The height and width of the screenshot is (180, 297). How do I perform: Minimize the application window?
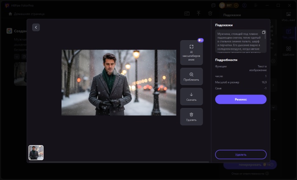267,6
